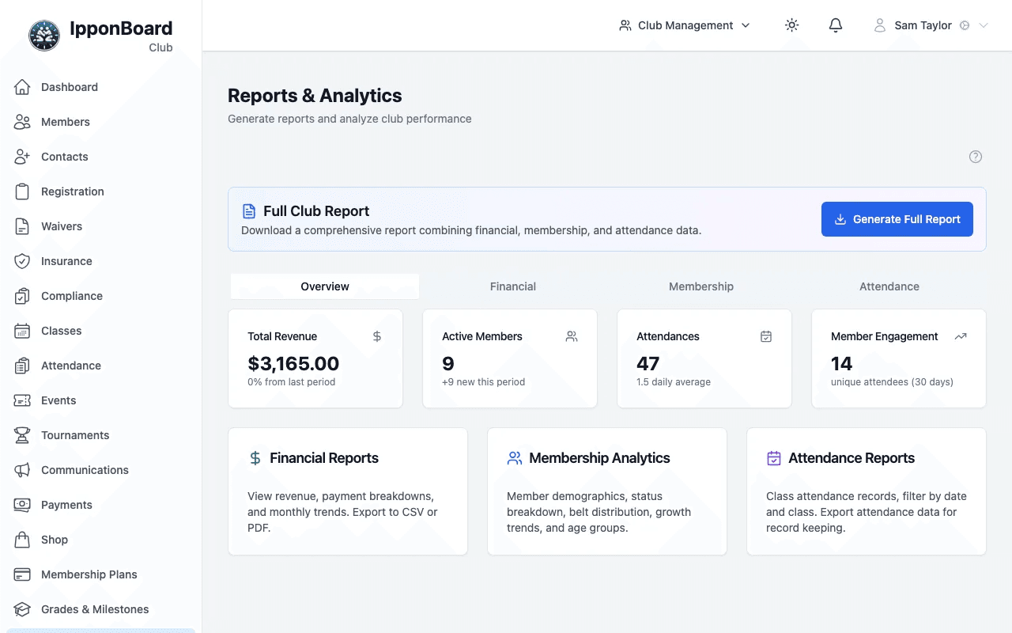
Task: Click the Reports & Analytics page title
Action: click(315, 96)
